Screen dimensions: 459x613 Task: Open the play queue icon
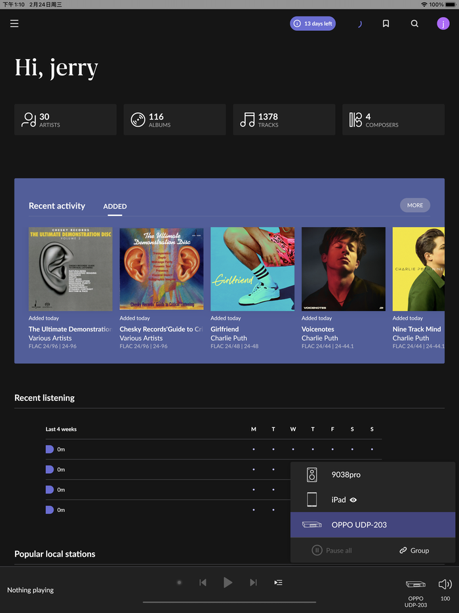click(278, 582)
